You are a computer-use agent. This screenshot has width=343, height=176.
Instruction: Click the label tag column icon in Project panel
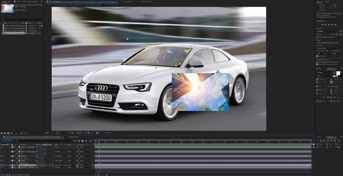(26, 23)
